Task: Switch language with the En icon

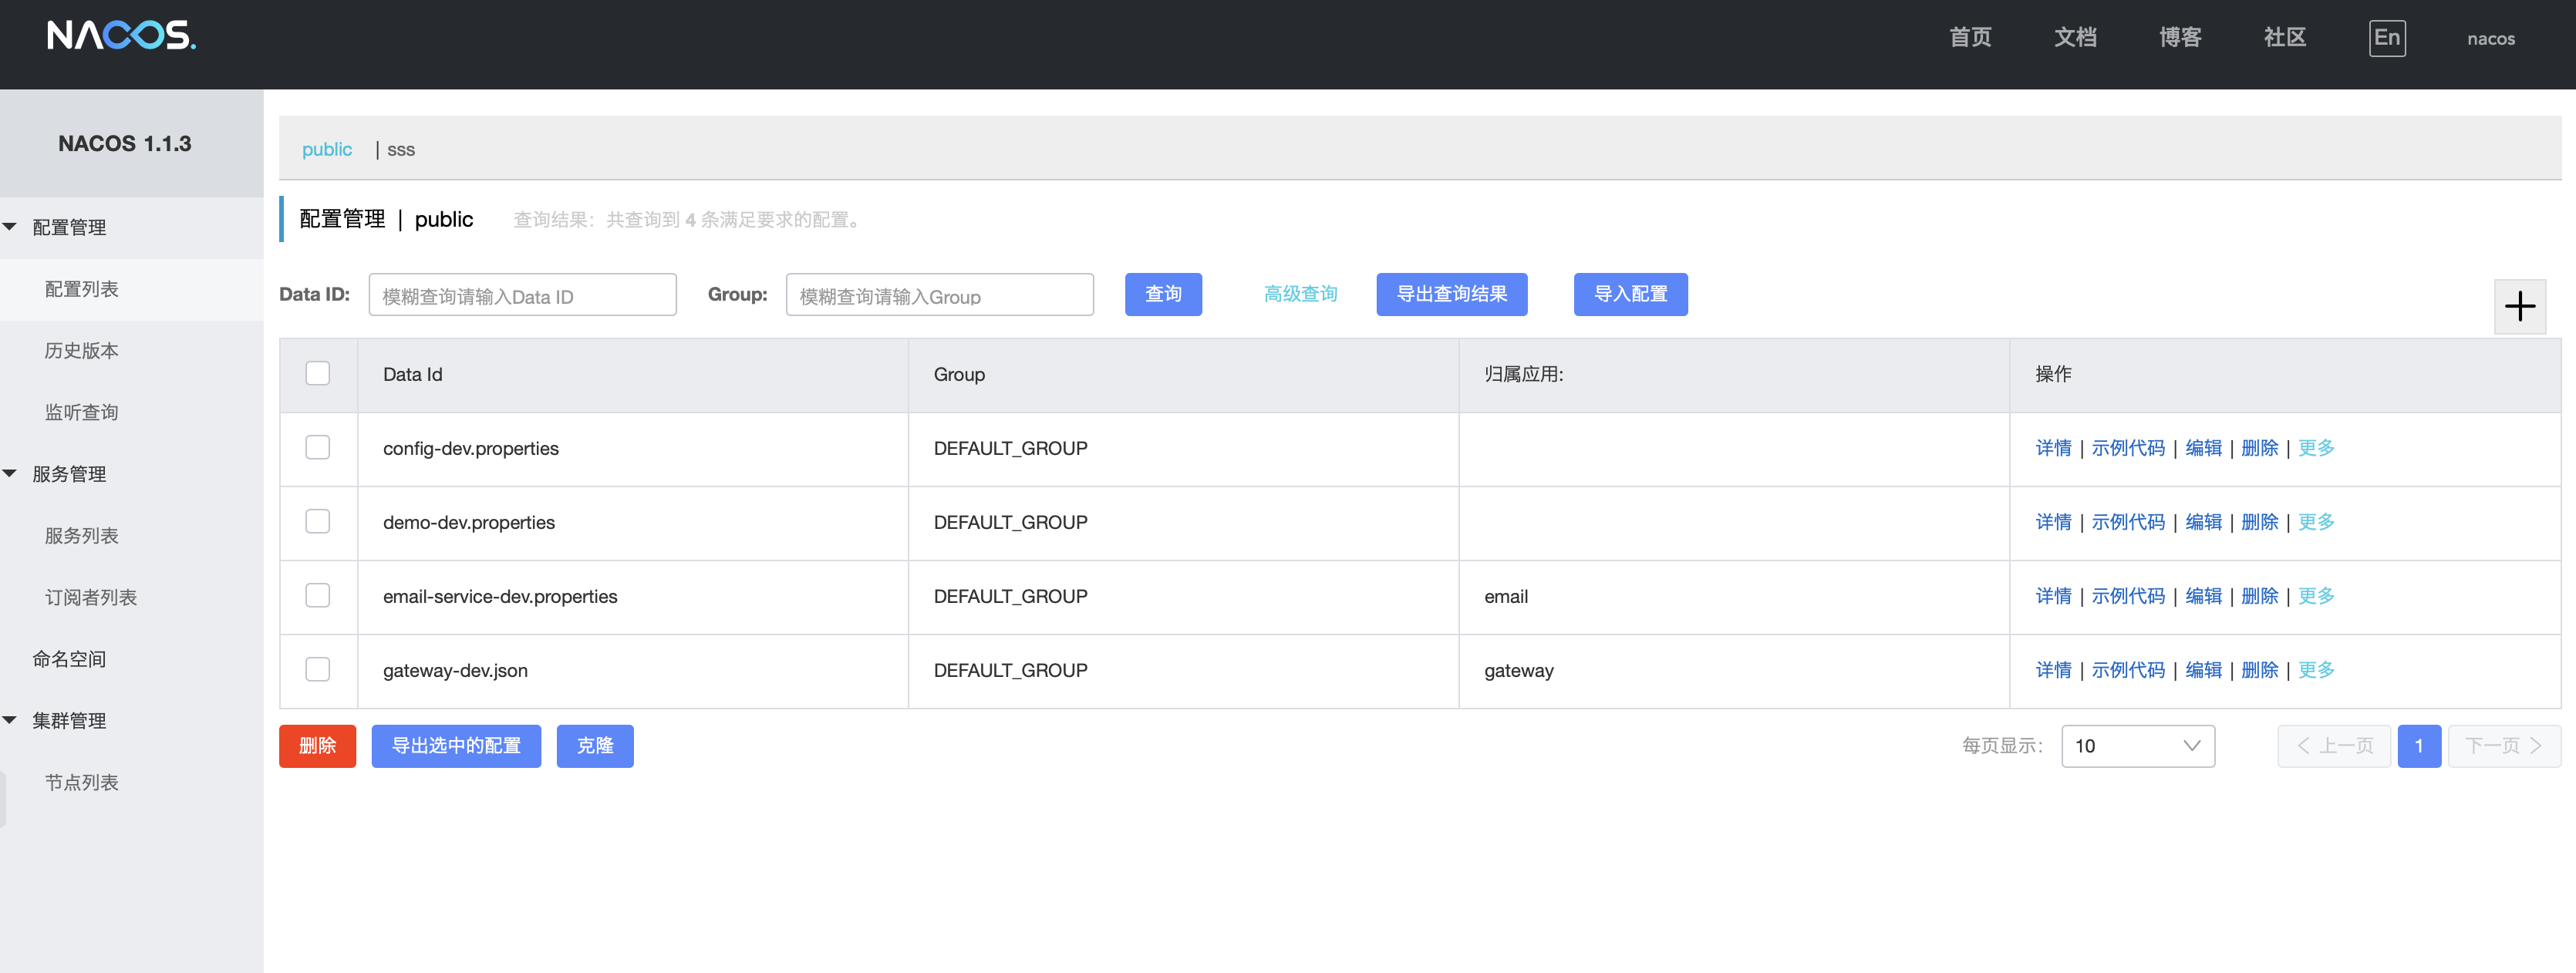Action: pyautogui.click(x=2386, y=38)
